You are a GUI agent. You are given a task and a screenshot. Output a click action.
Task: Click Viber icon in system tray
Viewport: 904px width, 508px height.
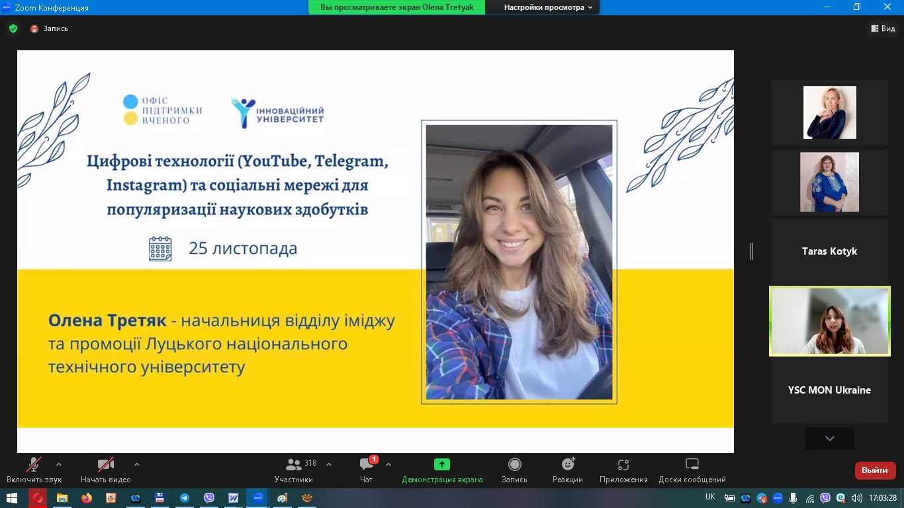pyautogui.click(x=825, y=498)
